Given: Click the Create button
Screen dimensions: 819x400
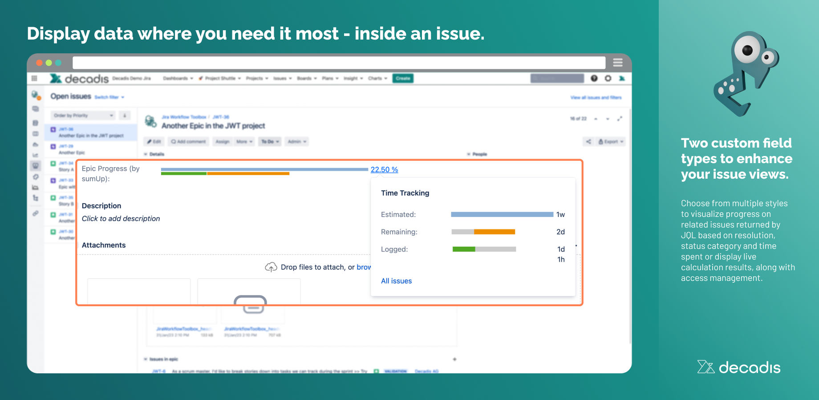Looking at the screenshot, I should coord(403,79).
